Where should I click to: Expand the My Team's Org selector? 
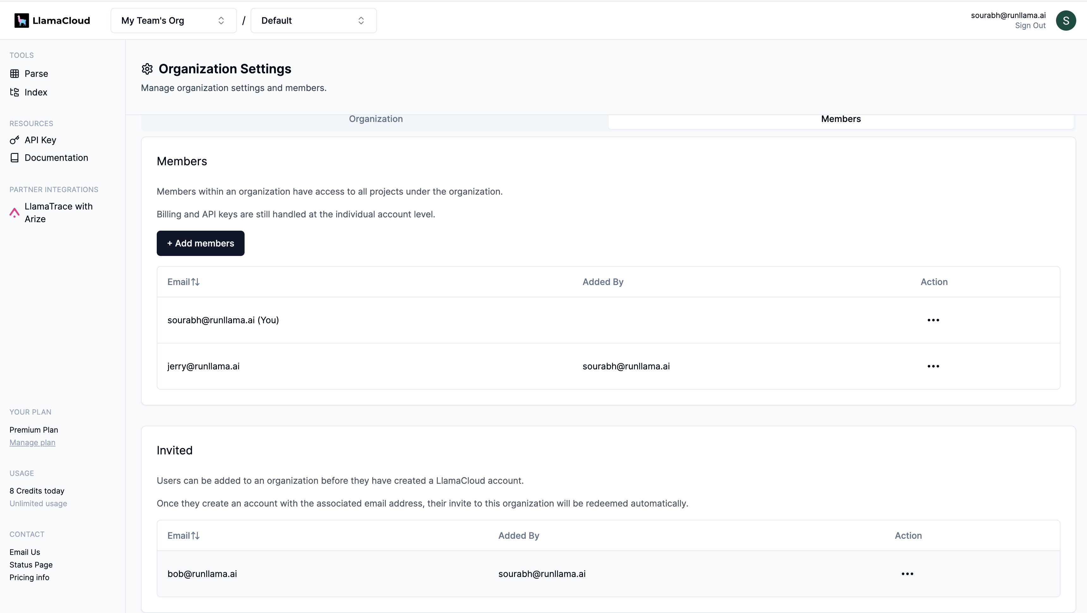[x=173, y=21]
